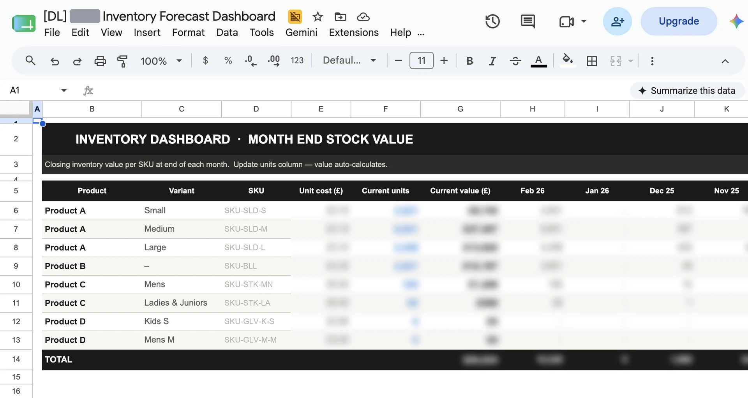
Task: Increase decimal places
Action: tap(274, 61)
